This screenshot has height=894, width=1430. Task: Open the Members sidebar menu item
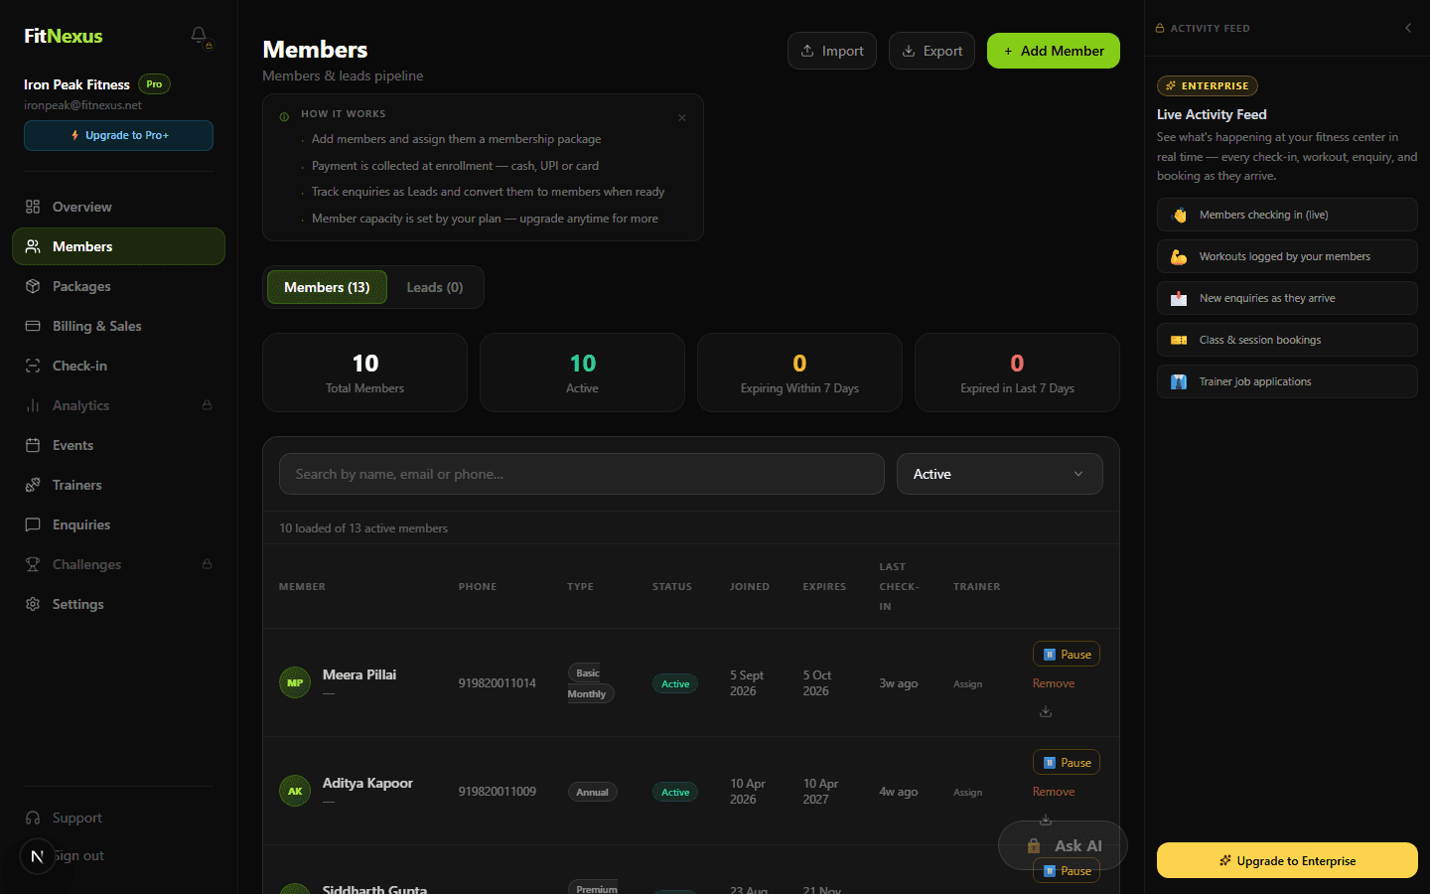[x=118, y=246]
